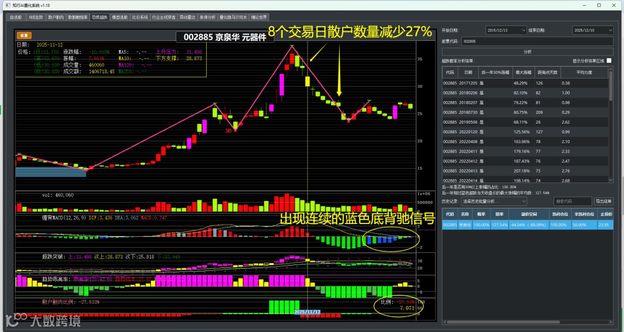The width and height of the screenshot is (624, 332).
Task: Select the 20171205 result row
Action: pyautogui.click(x=525, y=83)
